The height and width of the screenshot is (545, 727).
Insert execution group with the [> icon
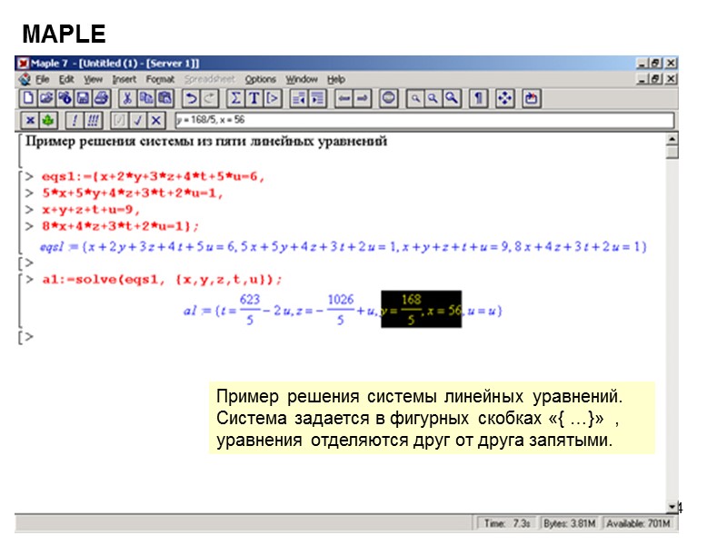[273, 98]
